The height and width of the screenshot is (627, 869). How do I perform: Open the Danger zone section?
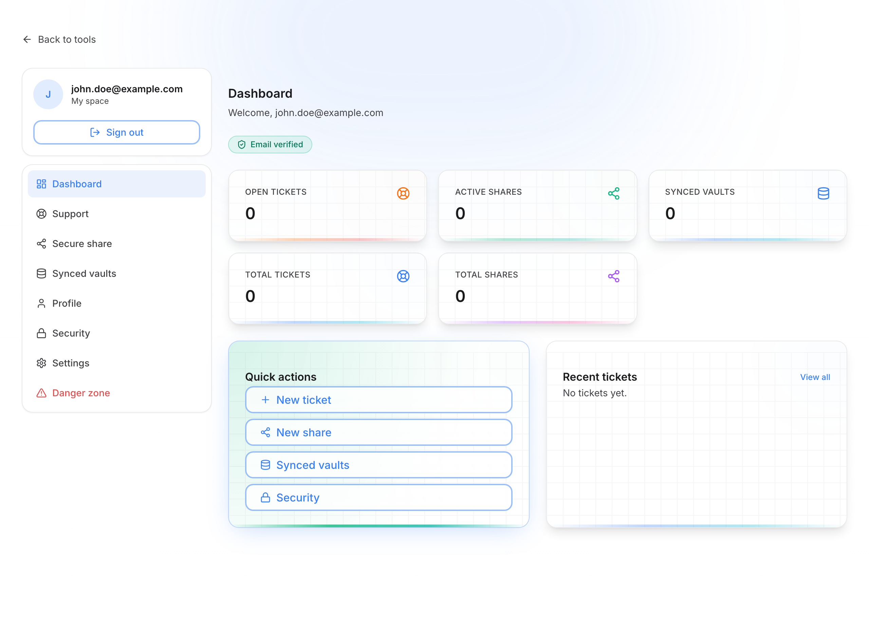coord(117,393)
